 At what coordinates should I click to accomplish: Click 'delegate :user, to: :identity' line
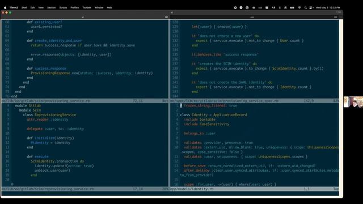point(56,129)
